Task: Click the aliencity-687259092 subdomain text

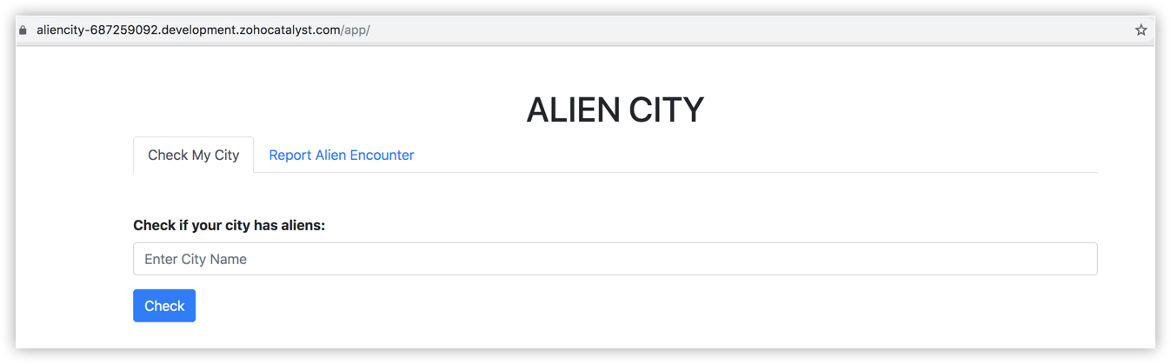Action: coord(96,30)
